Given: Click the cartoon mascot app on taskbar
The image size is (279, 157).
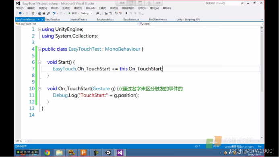Looking at the screenshot, I should 71,153.
